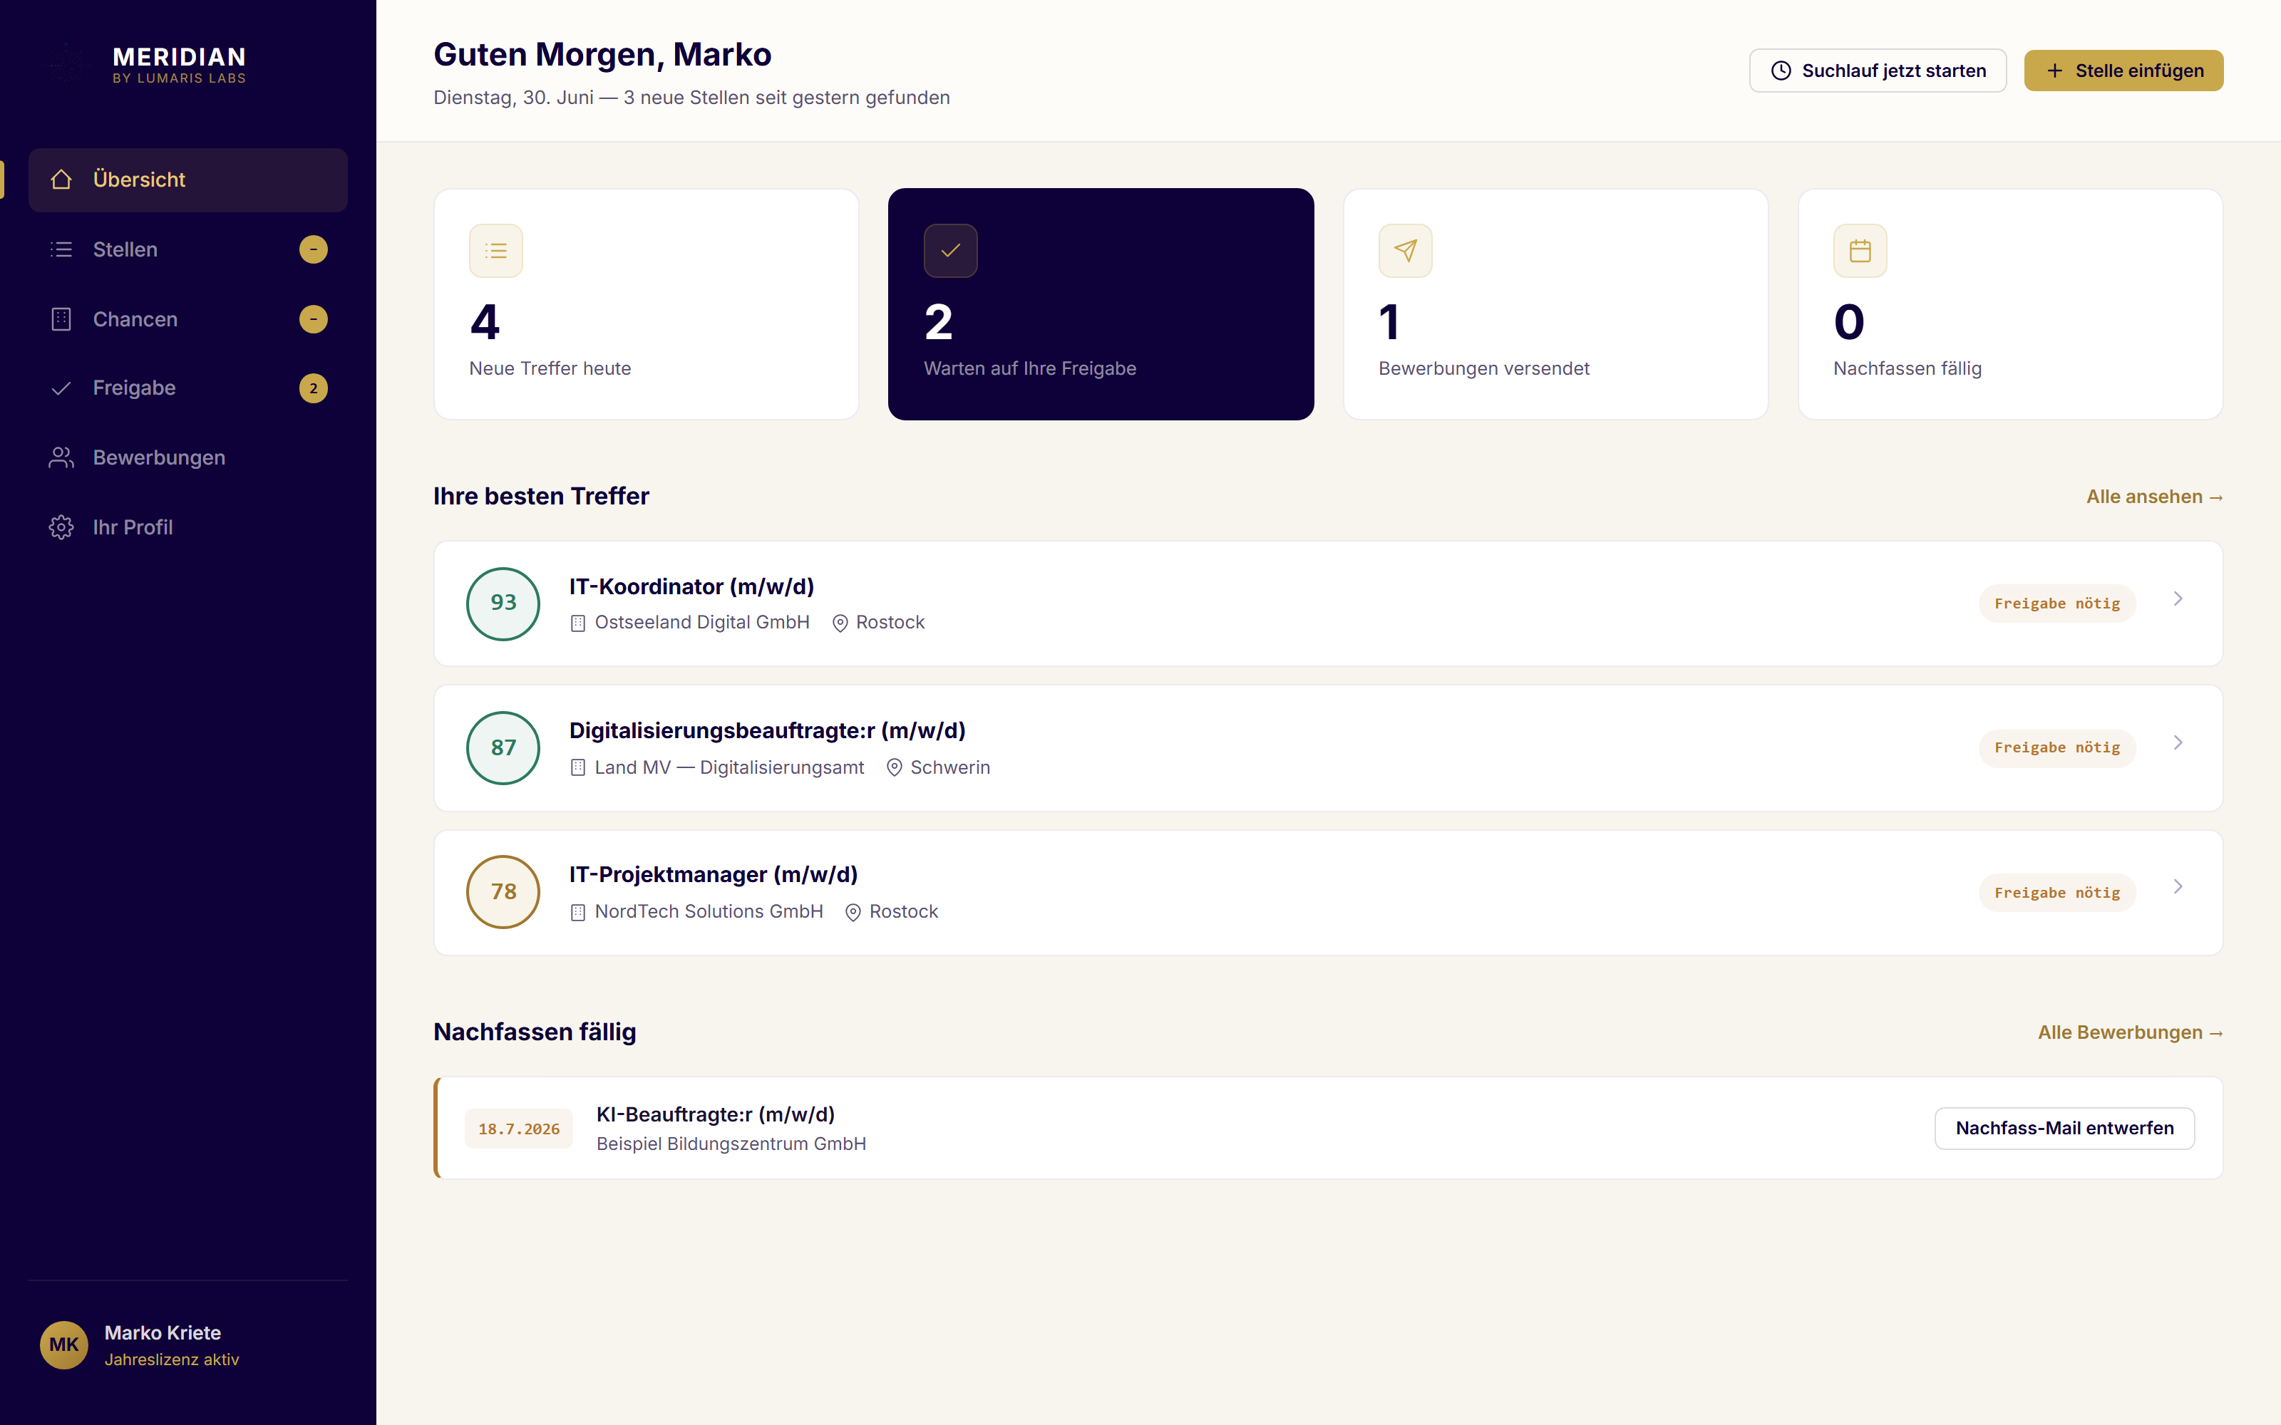Open the Bewerbungen versendet card
The width and height of the screenshot is (2281, 1425).
tap(1555, 304)
